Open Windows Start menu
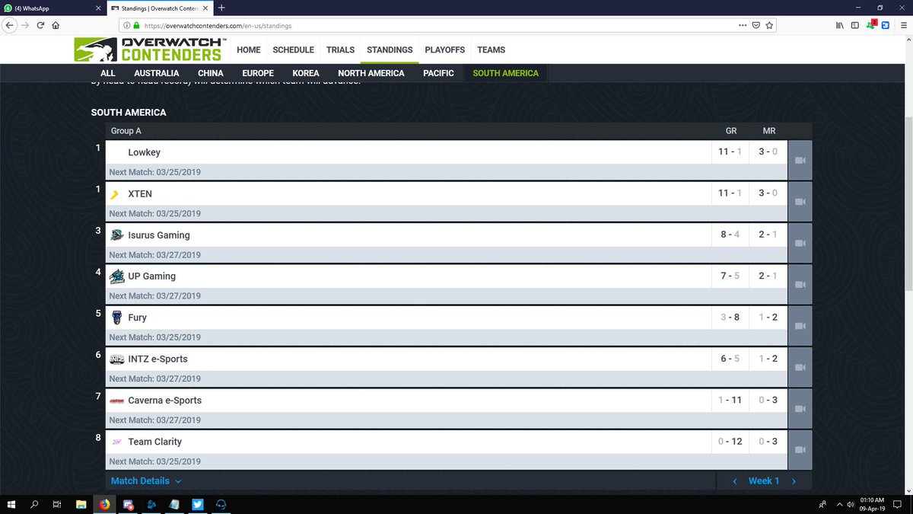 tap(11, 504)
